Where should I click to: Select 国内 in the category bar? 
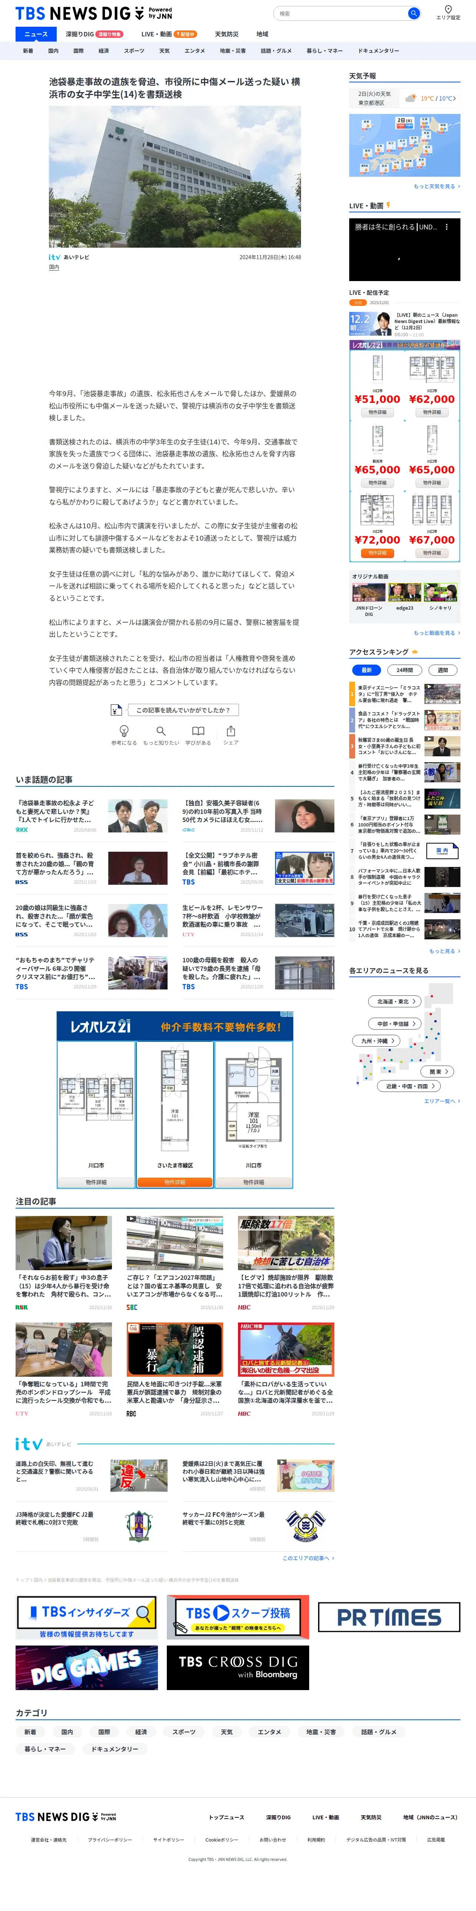click(53, 51)
